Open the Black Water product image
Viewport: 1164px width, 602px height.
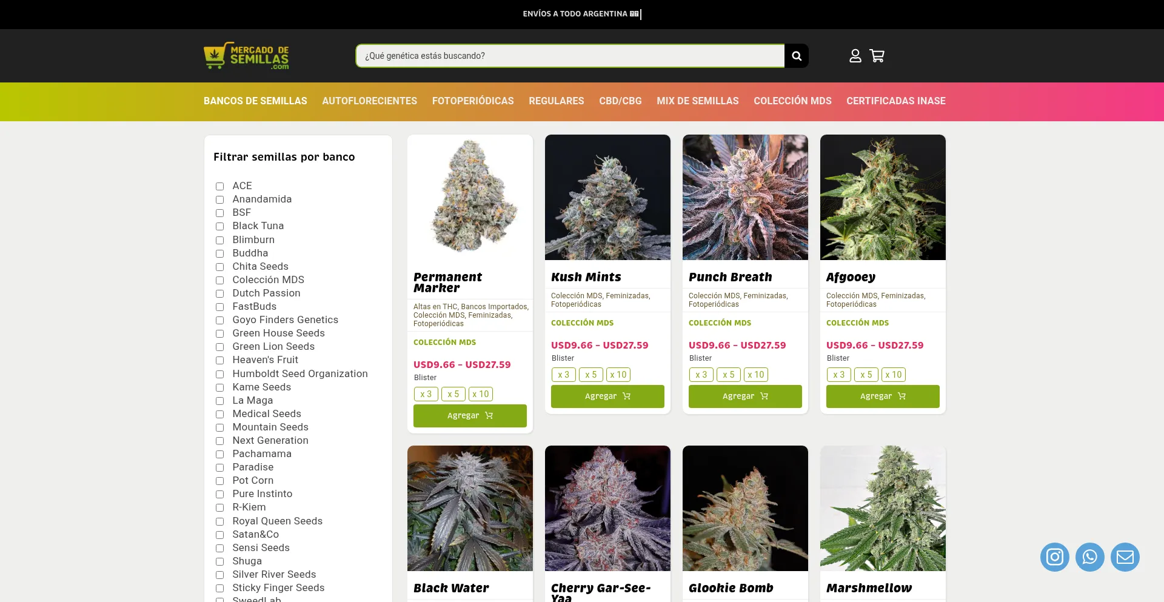[470, 508]
